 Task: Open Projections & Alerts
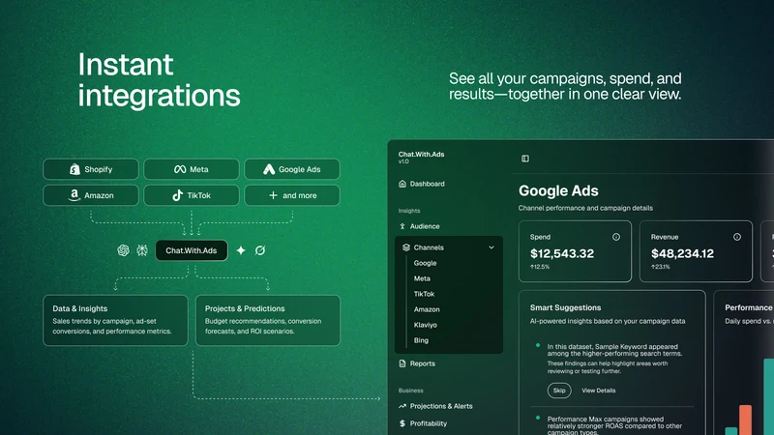click(x=436, y=406)
